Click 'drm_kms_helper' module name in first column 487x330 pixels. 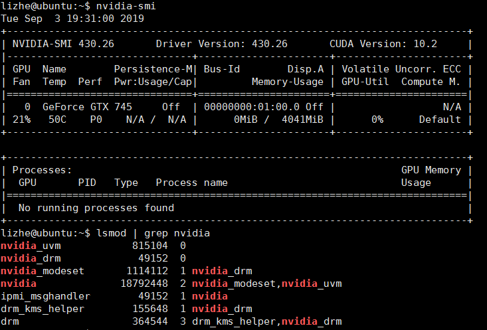pyautogui.click(x=43, y=309)
